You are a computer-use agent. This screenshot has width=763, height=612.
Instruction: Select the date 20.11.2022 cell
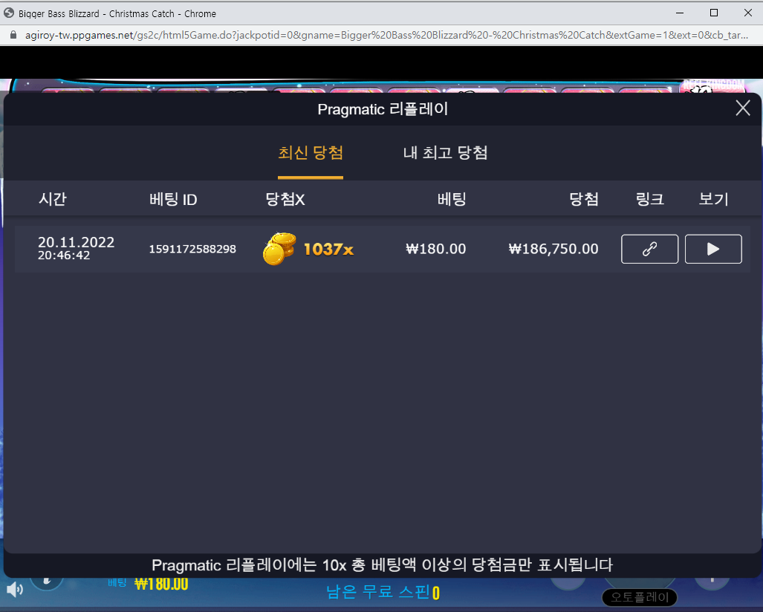tap(76, 242)
